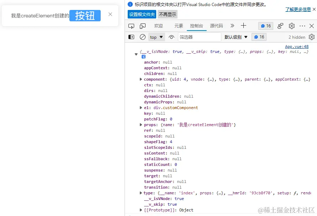Dismiss the root folder info bar
317x216 pixels.
pos(314,9)
